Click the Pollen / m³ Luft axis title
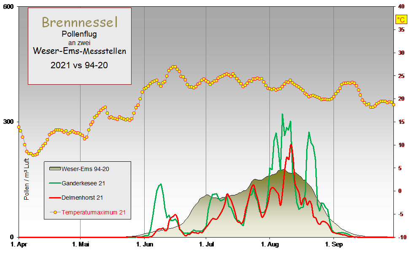This screenshot has height=254, width=409. pos(27,179)
